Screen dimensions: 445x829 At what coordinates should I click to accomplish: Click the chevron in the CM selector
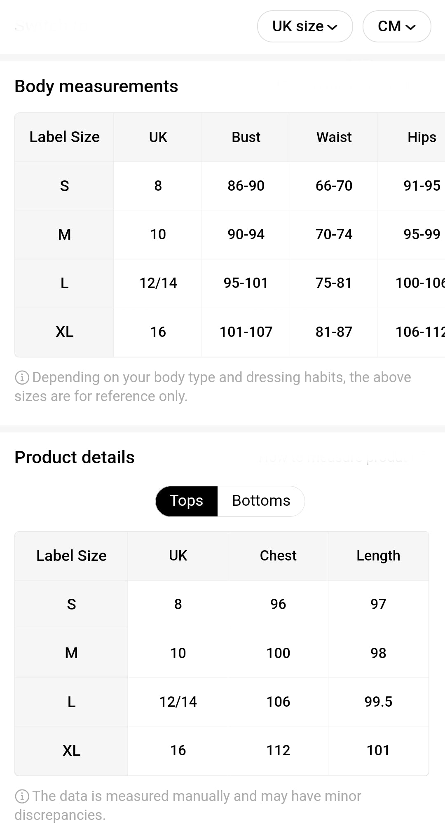tap(410, 27)
